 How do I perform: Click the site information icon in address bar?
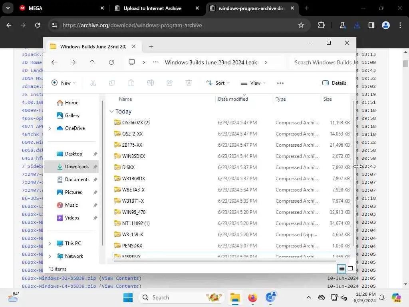click(54, 25)
